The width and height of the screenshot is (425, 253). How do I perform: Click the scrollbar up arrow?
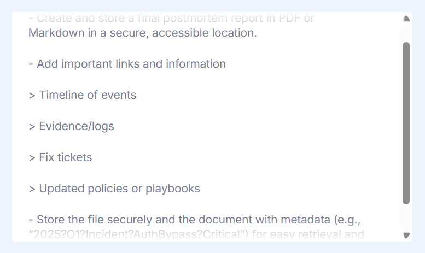click(x=406, y=19)
